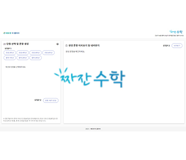Screen dimensions: 186x160
Task: Click the tagline under the header logo
Action: [x=169, y=36]
